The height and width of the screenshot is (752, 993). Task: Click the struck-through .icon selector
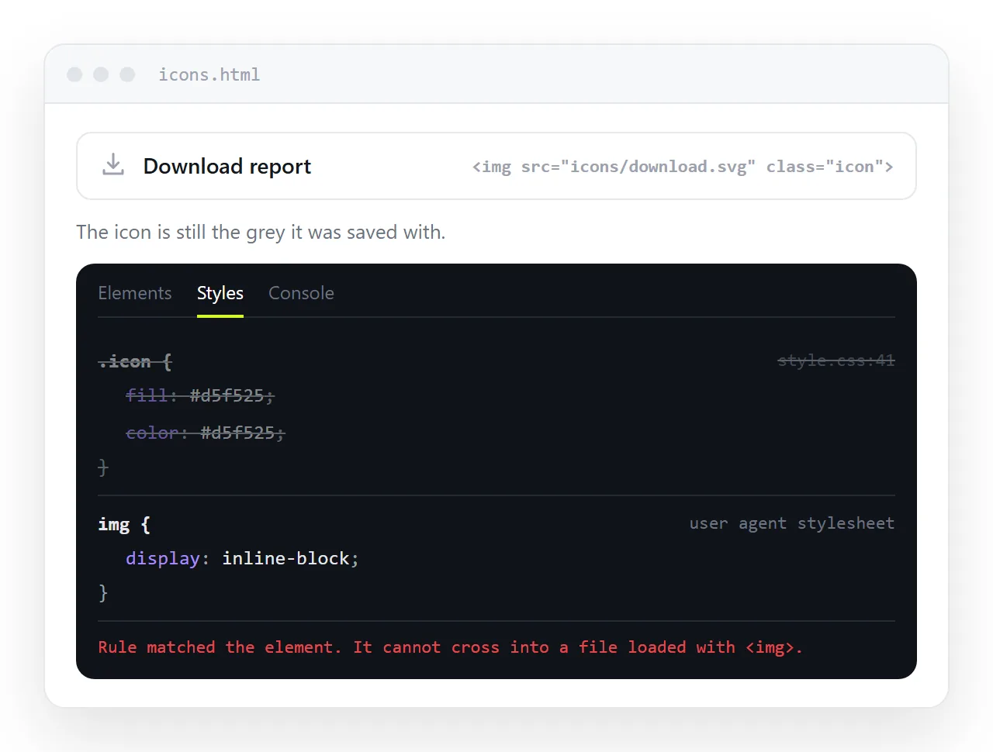point(135,362)
